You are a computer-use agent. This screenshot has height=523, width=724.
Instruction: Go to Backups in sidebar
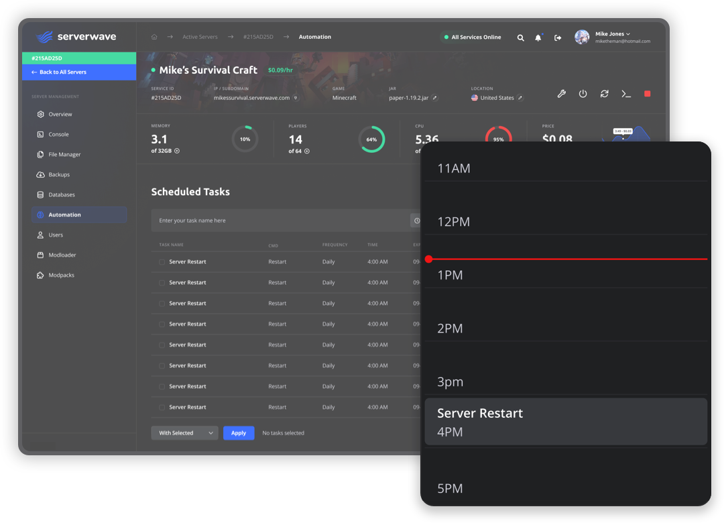(x=59, y=174)
